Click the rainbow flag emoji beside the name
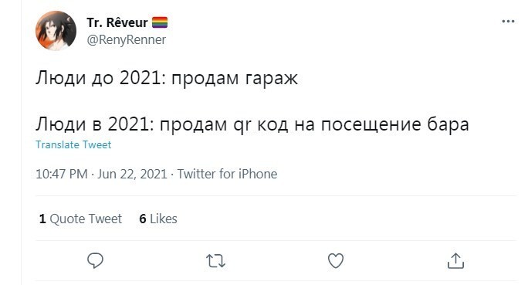The width and height of the screenshot is (528, 285). [160, 22]
